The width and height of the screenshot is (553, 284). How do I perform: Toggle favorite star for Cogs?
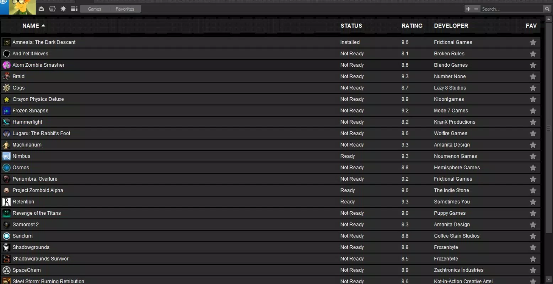click(x=533, y=88)
